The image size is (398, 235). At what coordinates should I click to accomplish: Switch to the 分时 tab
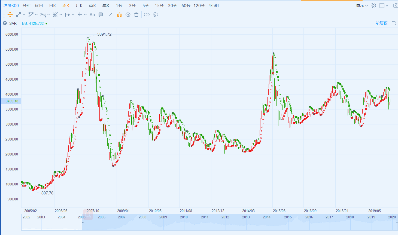click(27, 5)
